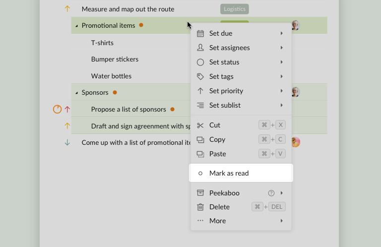Screen dimensions: 381x247
Task: Click the scissors Cut icon
Action: [x=200, y=125]
